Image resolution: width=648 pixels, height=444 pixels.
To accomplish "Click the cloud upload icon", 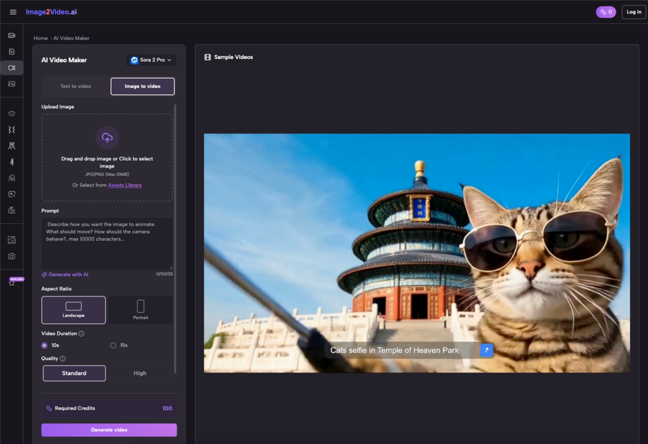I will 107,138.
